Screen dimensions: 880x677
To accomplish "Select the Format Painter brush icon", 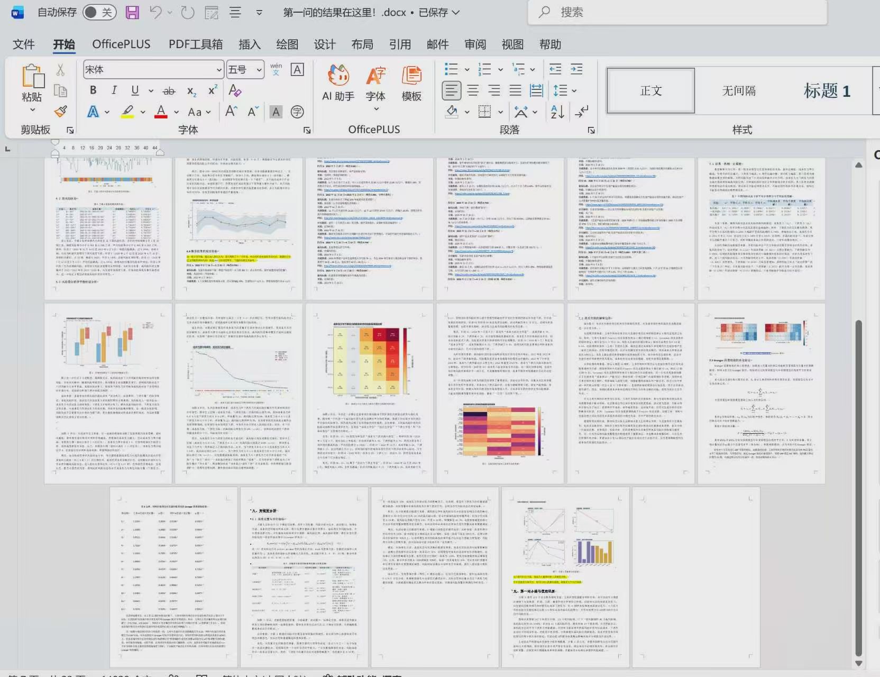I will click(x=61, y=112).
